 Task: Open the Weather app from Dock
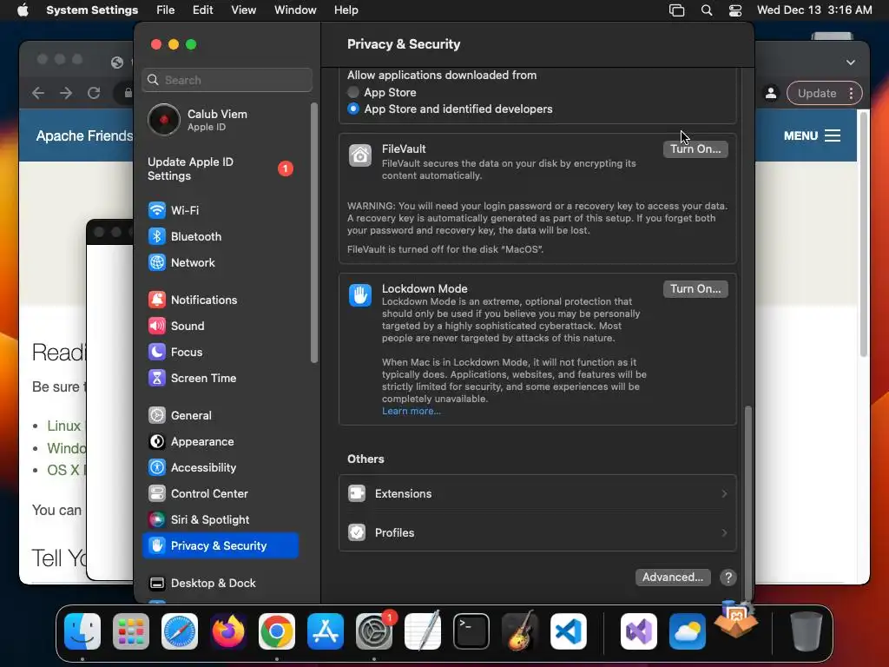coord(688,631)
